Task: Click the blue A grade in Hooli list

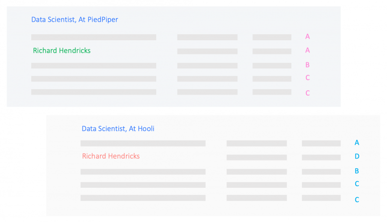Action: click(357, 142)
